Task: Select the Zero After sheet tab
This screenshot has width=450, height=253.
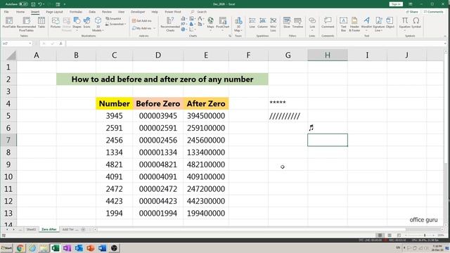Action: (49, 230)
